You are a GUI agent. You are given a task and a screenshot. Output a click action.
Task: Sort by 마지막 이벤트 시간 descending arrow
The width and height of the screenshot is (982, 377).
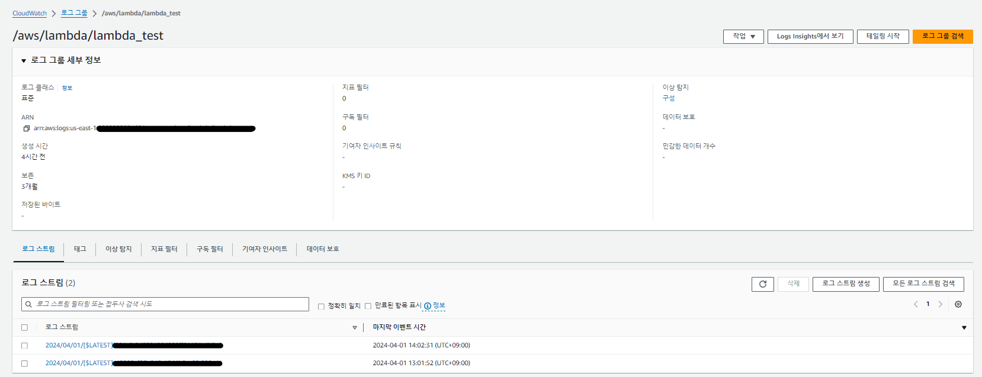pyautogui.click(x=964, y=328)
